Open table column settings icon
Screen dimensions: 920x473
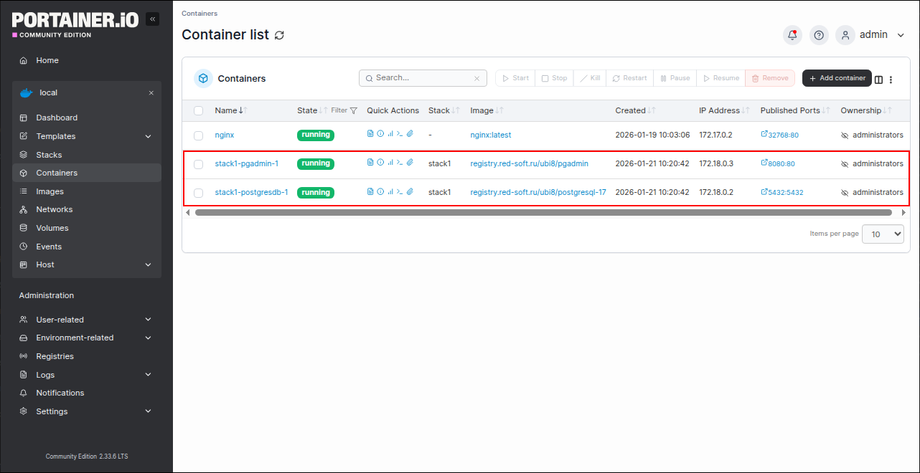tap(878, 80)
